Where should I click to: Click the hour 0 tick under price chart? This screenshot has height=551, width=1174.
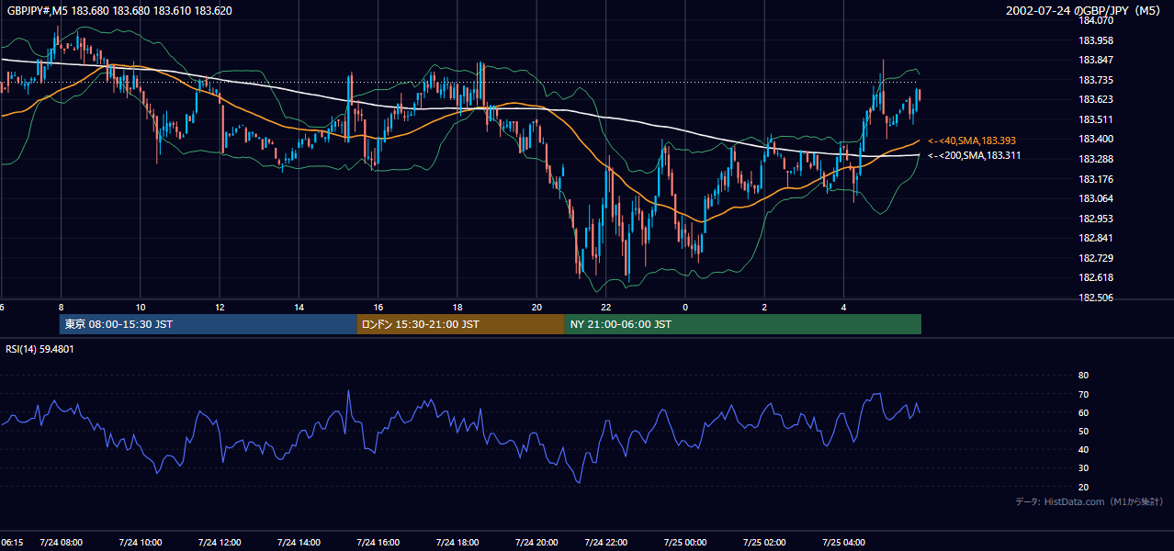point(685,307)
